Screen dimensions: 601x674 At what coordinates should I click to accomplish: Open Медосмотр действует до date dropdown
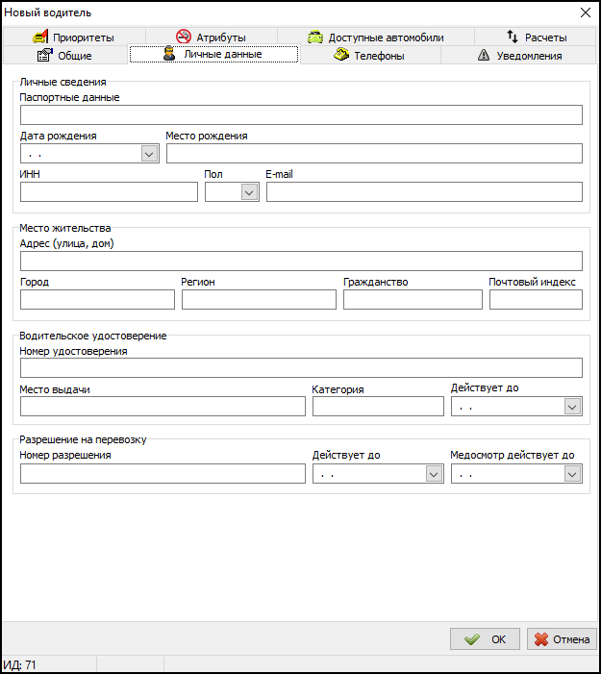(x=572, y=473)
